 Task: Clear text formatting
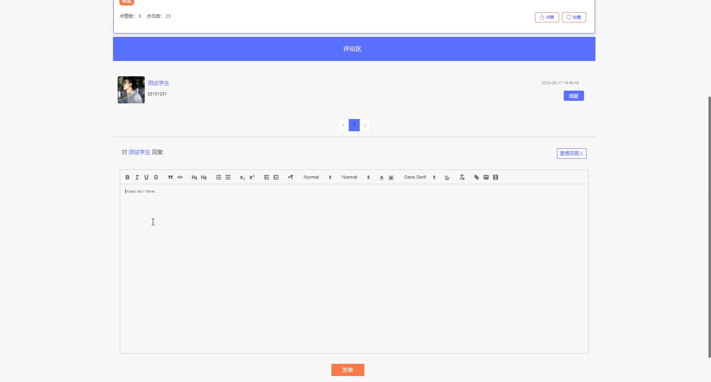point(462,177)
